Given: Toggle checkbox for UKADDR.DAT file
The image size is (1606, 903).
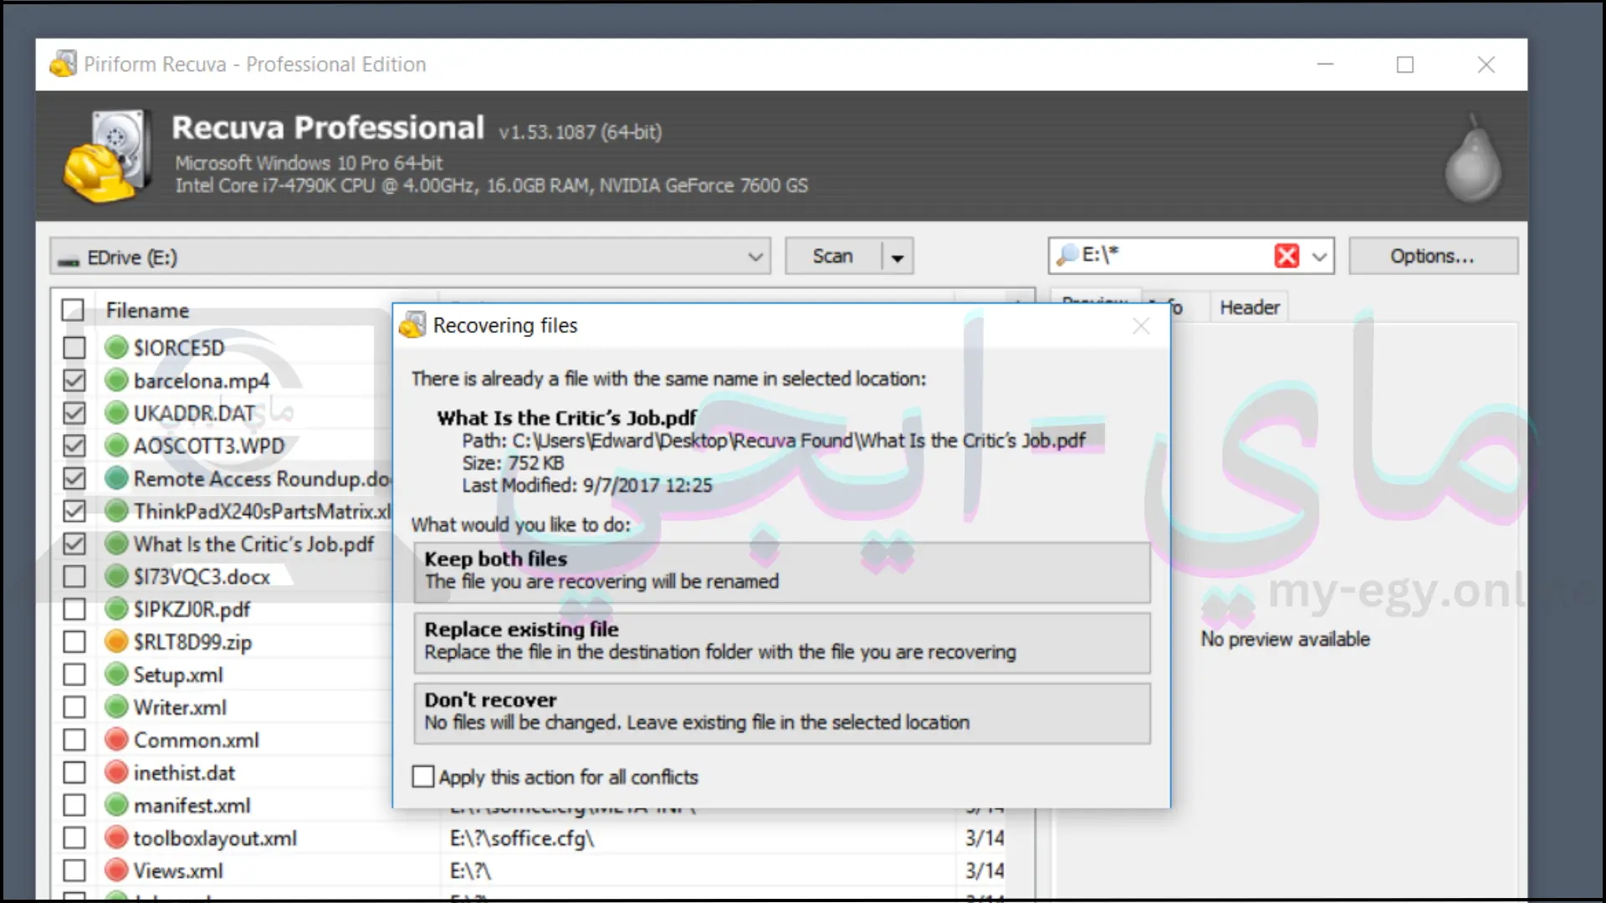Looking at the screenshot, I should click(74, 412).
